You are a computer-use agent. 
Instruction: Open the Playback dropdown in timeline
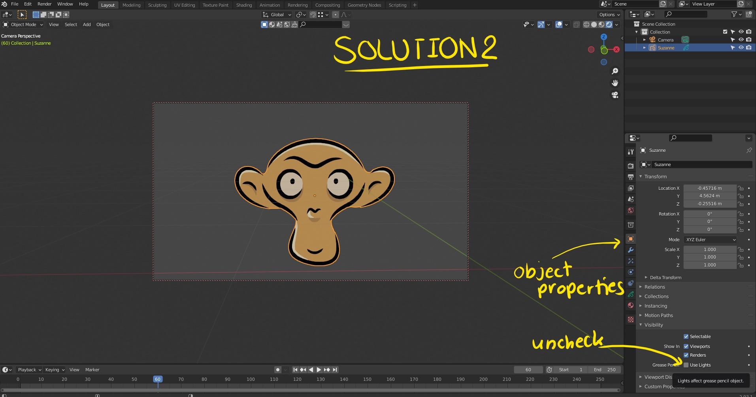coord(29,370)
